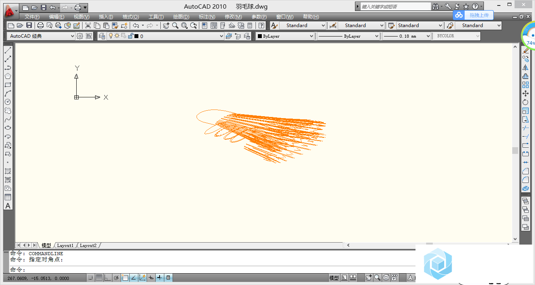Select the Erase modify tool
Viewport: 535px width, 285px height.
tap(526, 50)
